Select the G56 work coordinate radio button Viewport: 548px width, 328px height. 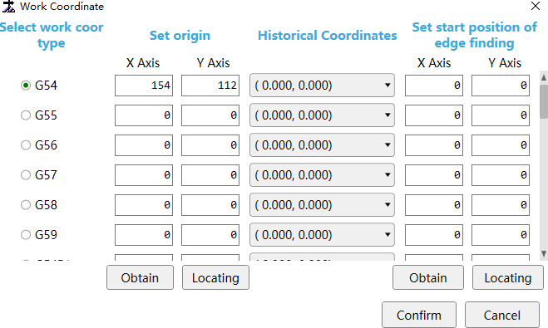tap(26, 145)
